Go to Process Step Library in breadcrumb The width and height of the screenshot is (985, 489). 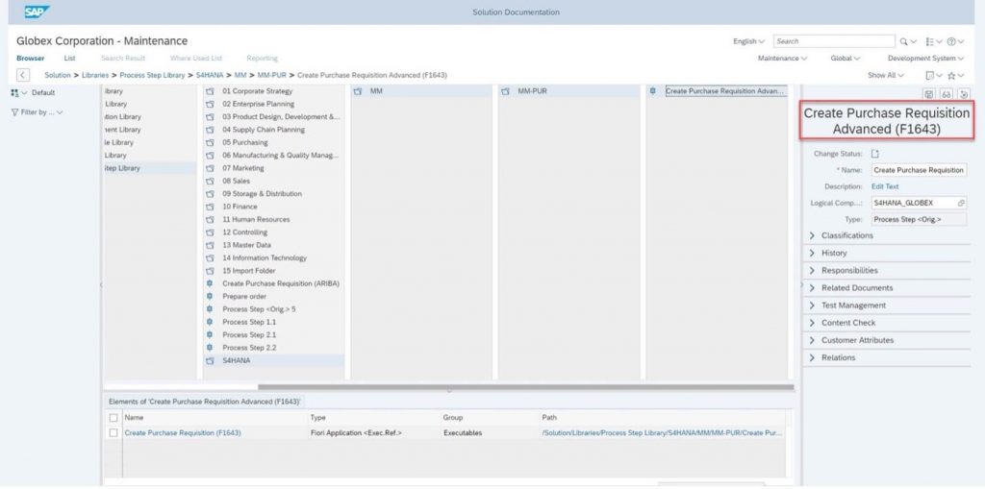[152, 75]
